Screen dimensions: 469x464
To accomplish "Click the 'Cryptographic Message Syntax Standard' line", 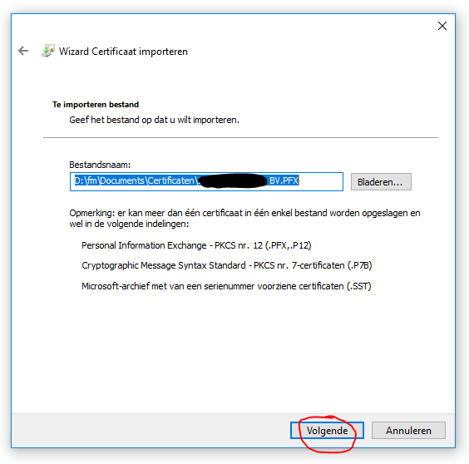I will 227,265.
